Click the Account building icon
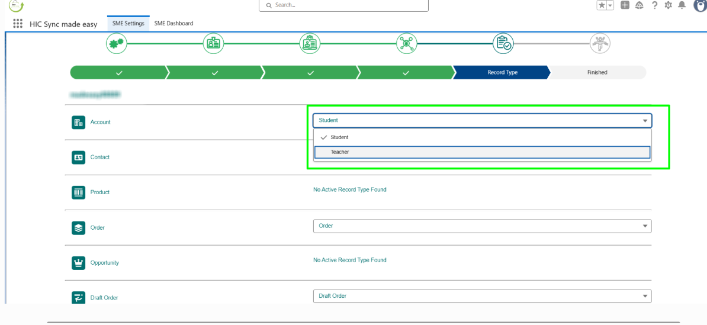Viewport: 707px width, 325px height. [x=78, y=122]
